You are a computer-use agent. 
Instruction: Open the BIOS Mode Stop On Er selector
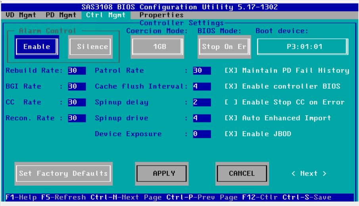click(224, 47)
